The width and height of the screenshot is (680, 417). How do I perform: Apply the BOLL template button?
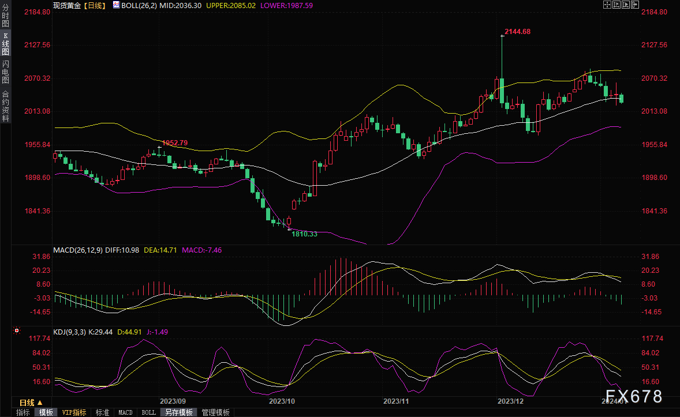(149, 412)
